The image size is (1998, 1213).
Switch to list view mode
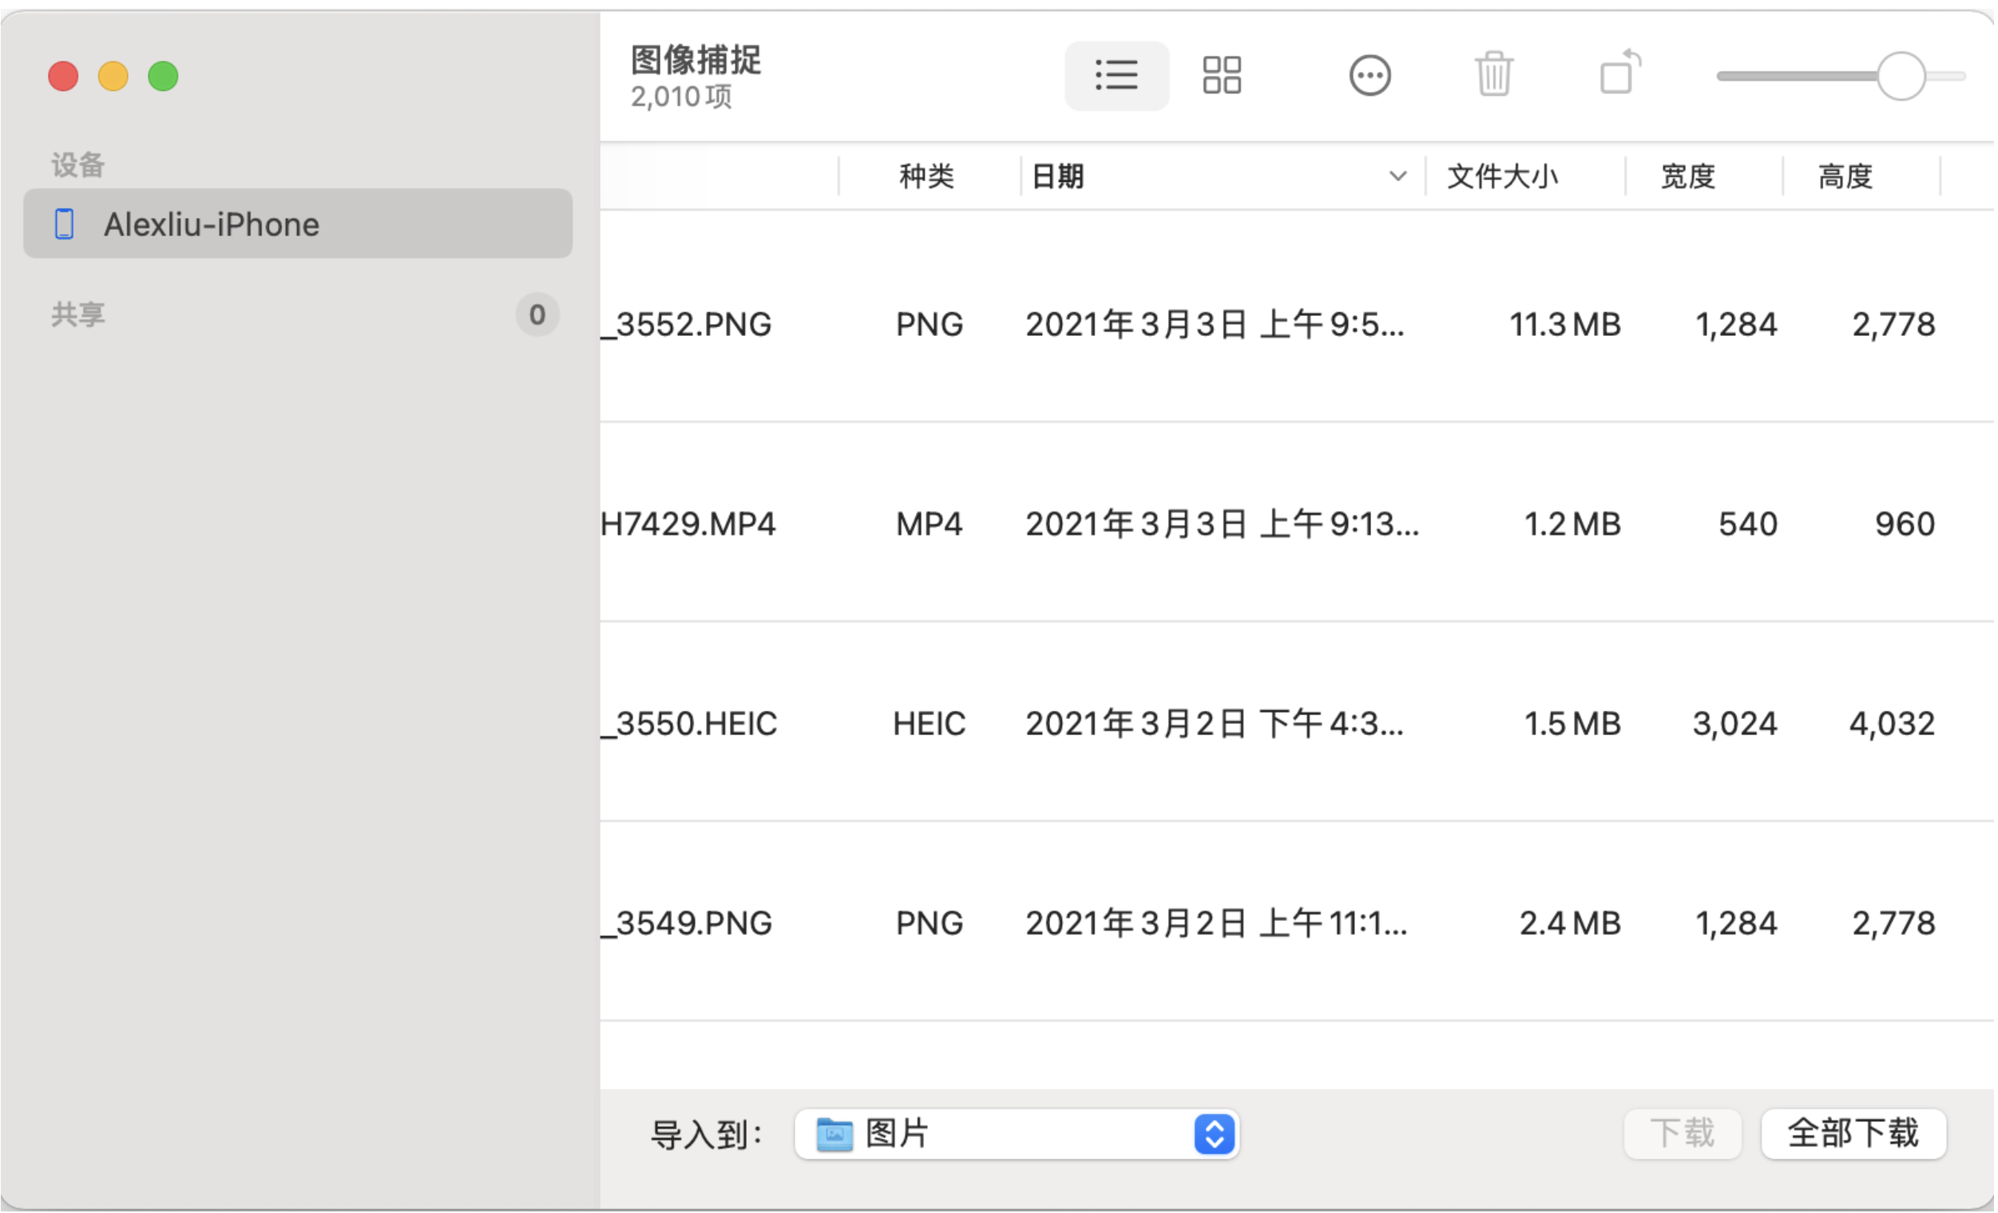pyautogui.click(x=1116, y=75)
